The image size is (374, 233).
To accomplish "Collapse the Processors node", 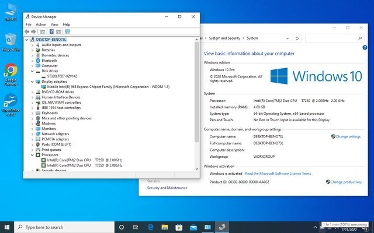I will 32,155.
